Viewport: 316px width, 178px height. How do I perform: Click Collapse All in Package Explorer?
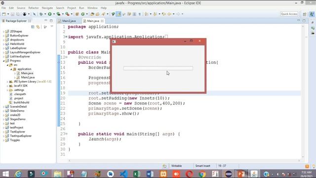tap(33, 27)
